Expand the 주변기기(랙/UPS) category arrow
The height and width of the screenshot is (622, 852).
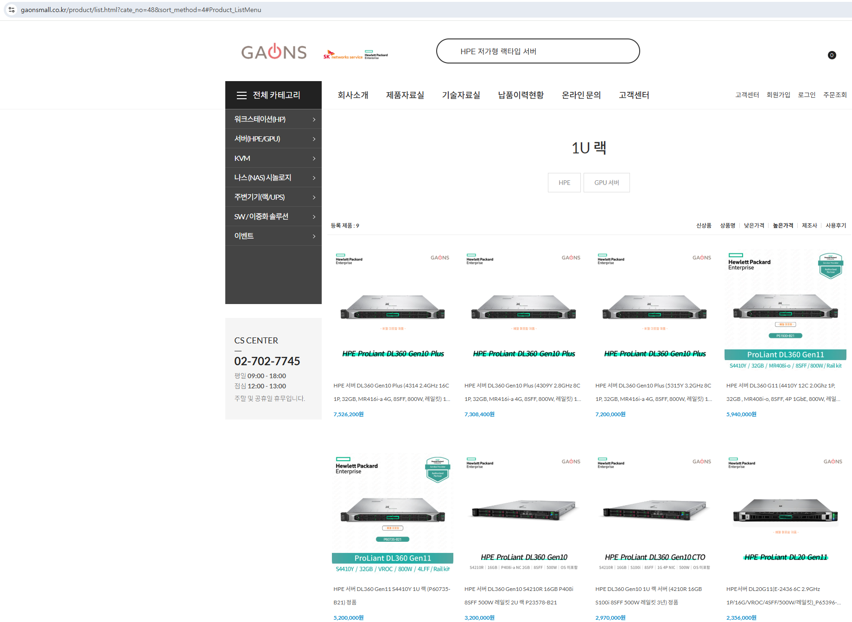(314, 197)
